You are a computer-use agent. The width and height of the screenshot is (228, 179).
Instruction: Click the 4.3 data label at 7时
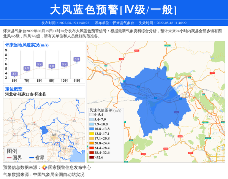click(x=27, y=68)
